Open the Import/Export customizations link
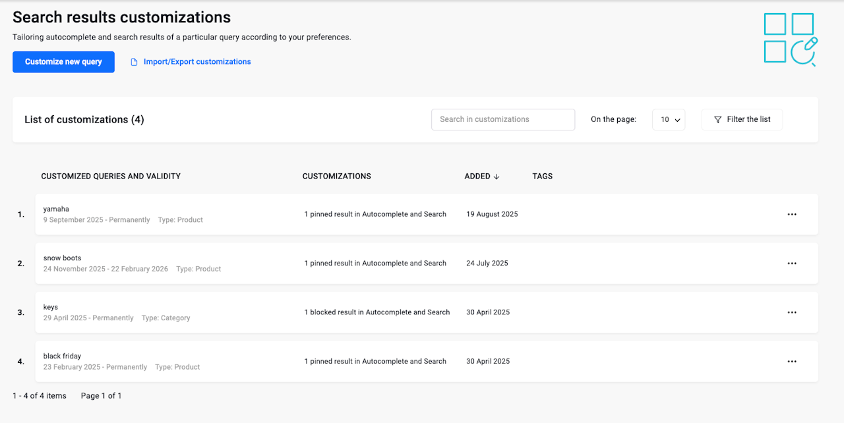 [197, 62]
